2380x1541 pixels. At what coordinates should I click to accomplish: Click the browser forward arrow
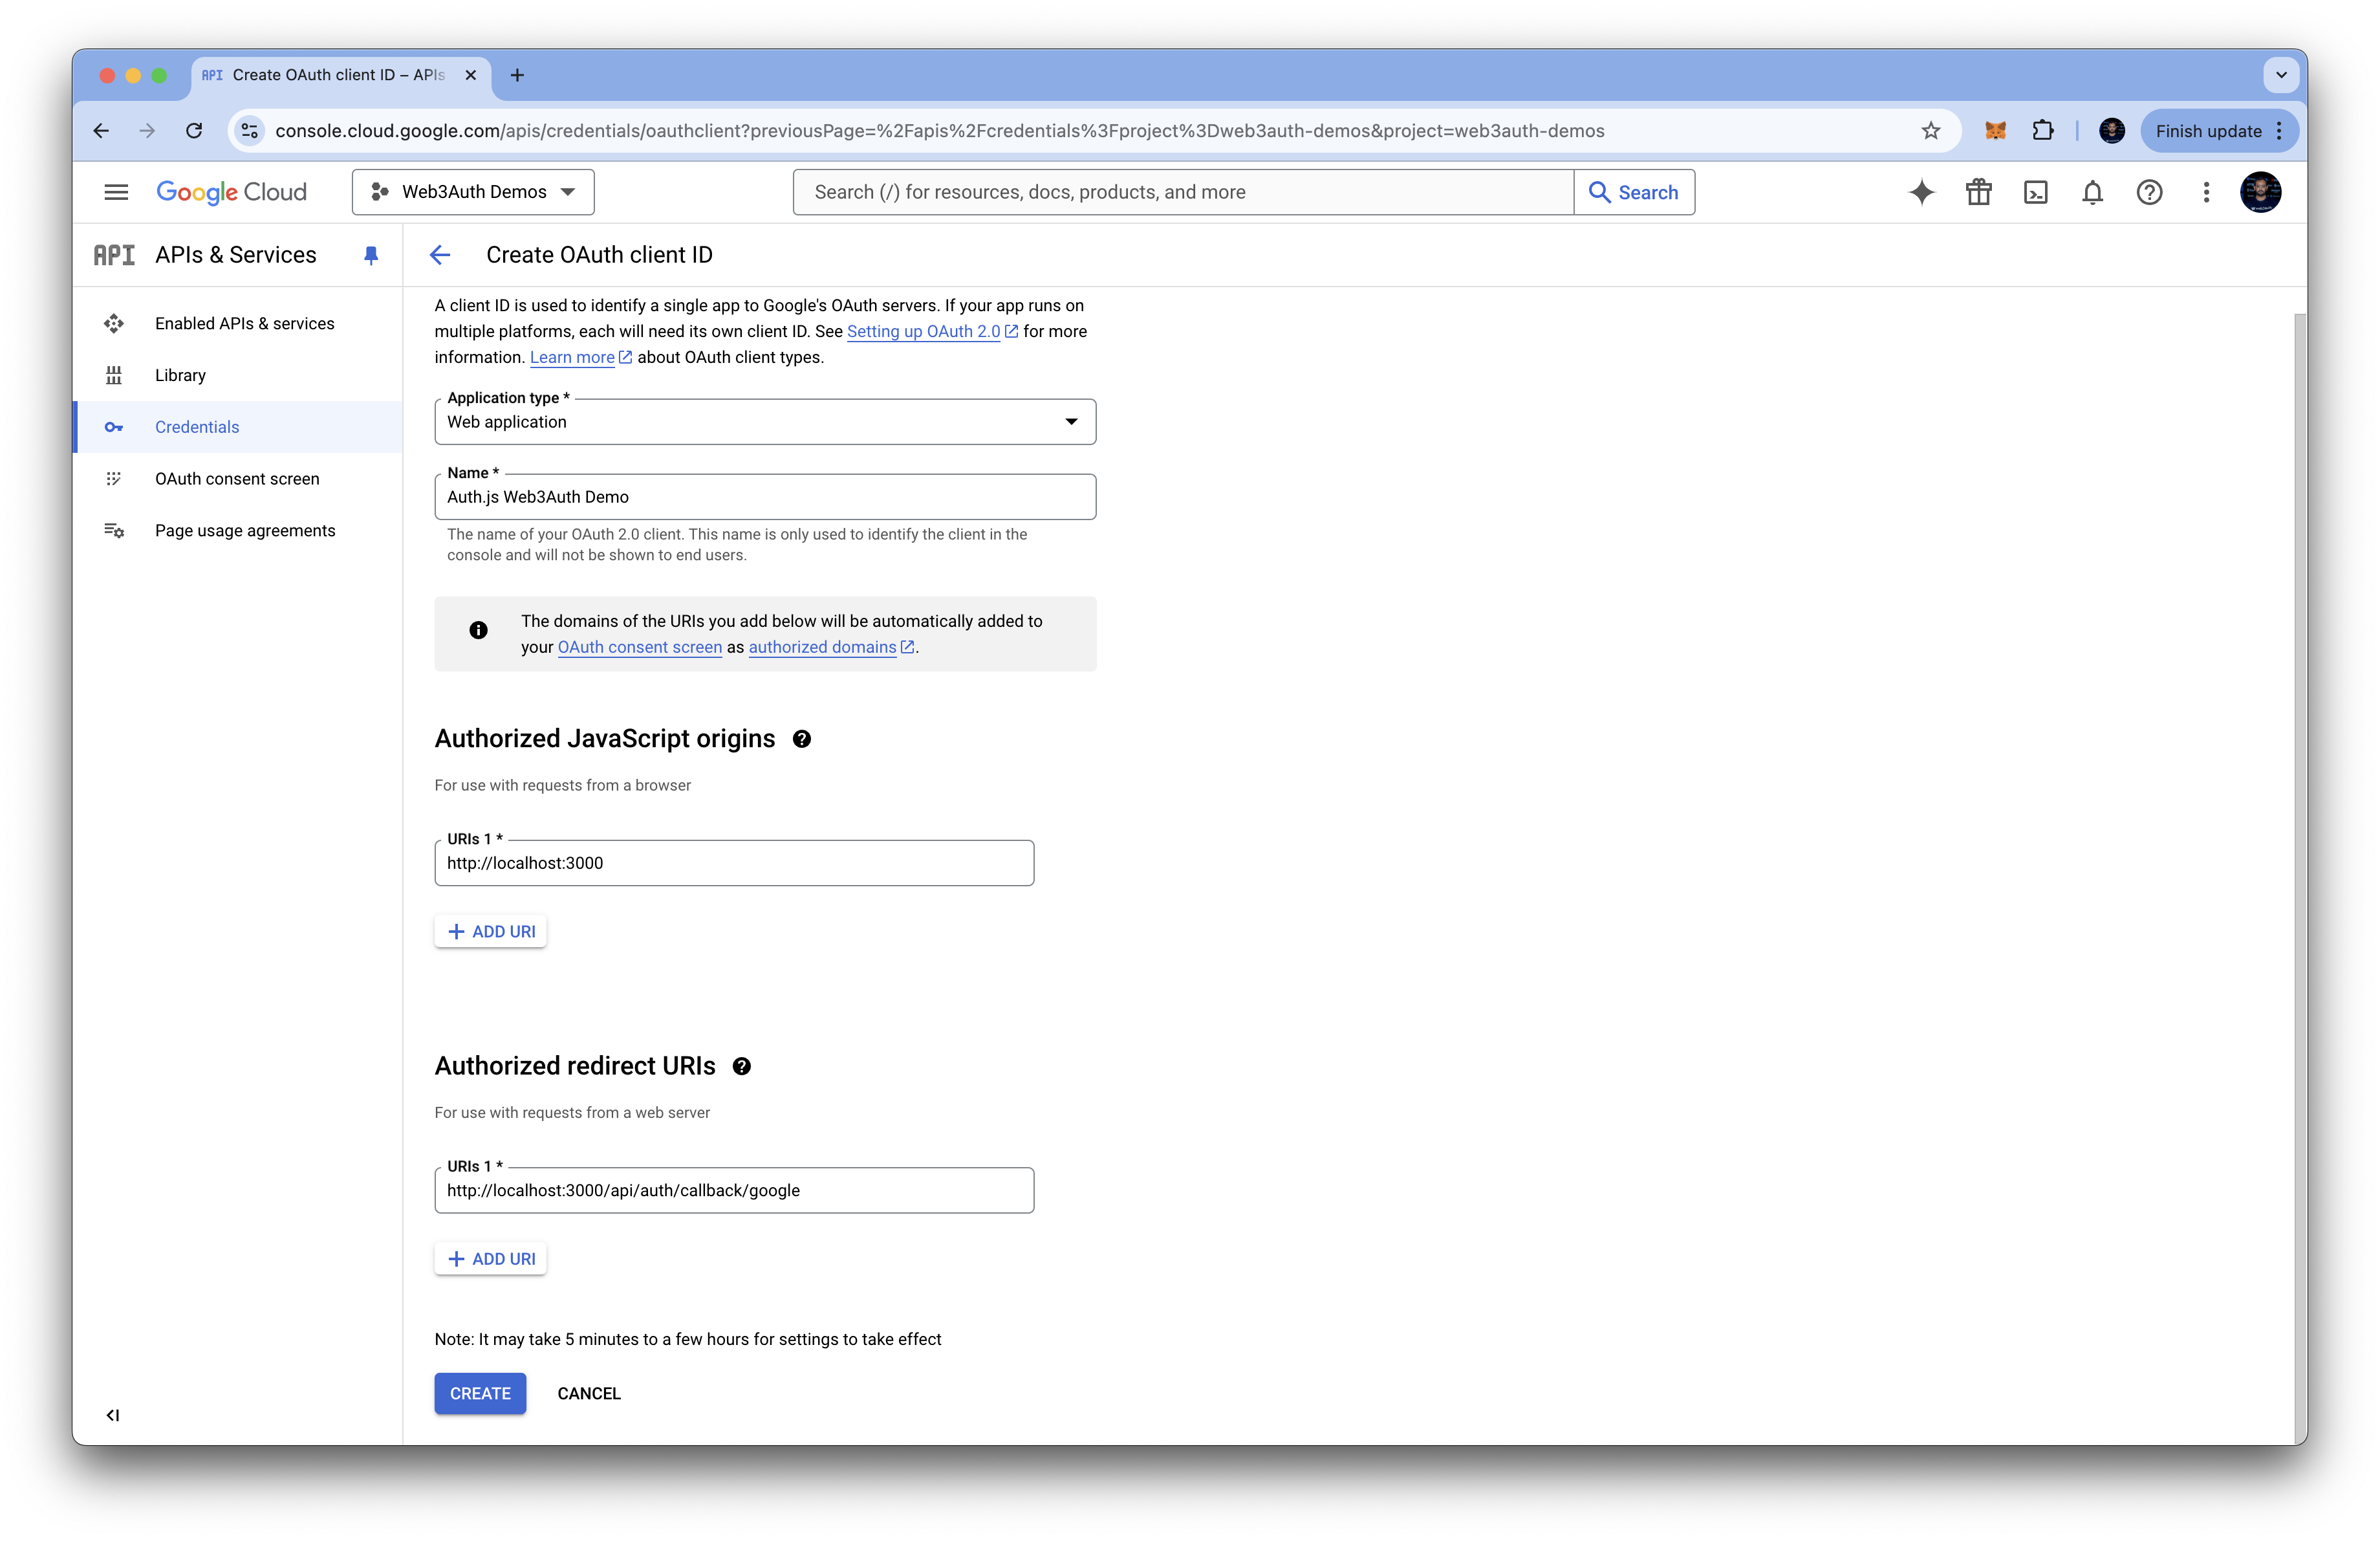point(147,131)
